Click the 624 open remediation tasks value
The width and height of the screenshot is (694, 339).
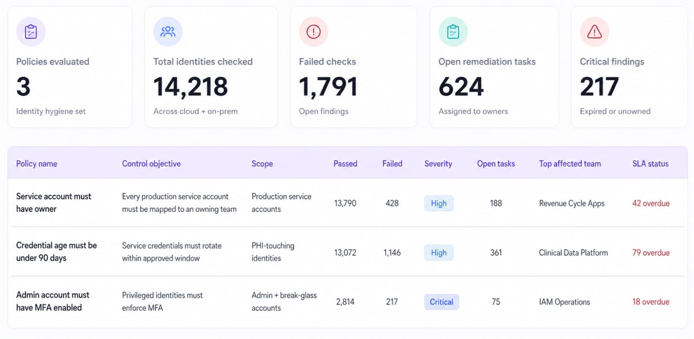tap(461, 87)
